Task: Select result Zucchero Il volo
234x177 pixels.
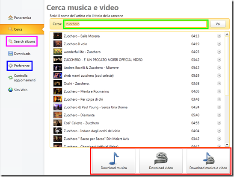Action: coord(137,44)
